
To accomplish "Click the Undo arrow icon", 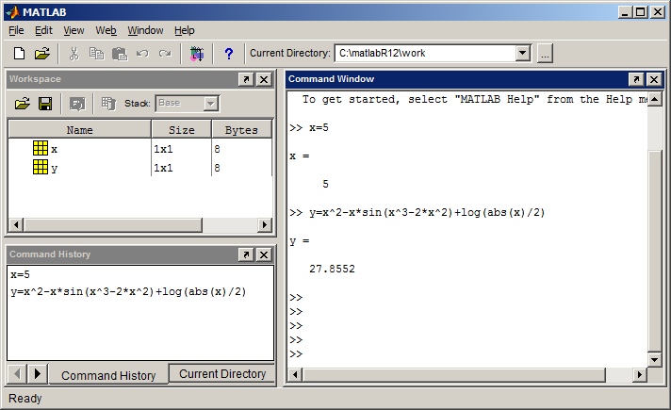I will pos(142,54).
